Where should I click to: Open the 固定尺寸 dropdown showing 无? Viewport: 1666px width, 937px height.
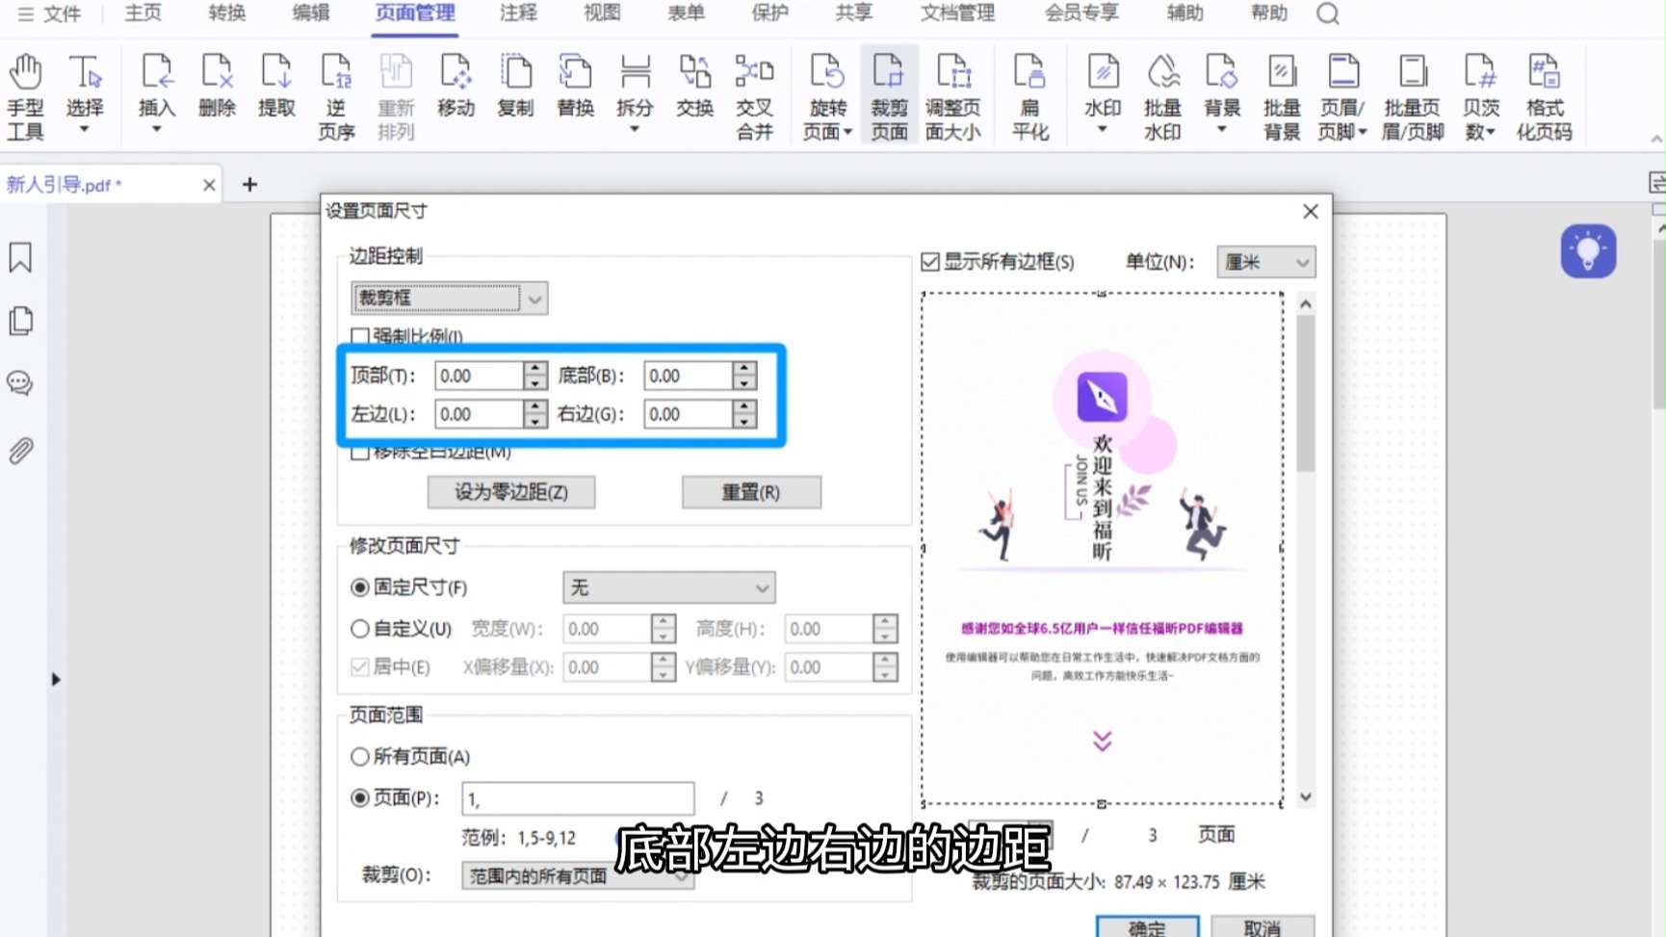[x=667, y=587]
